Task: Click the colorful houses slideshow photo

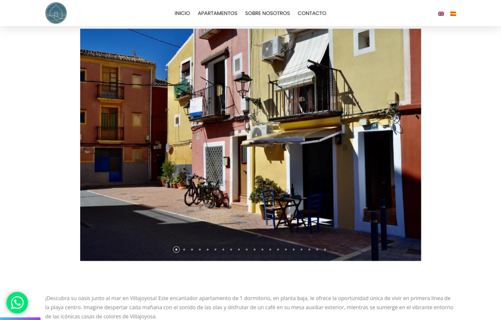Action: [x=250, y=144]
